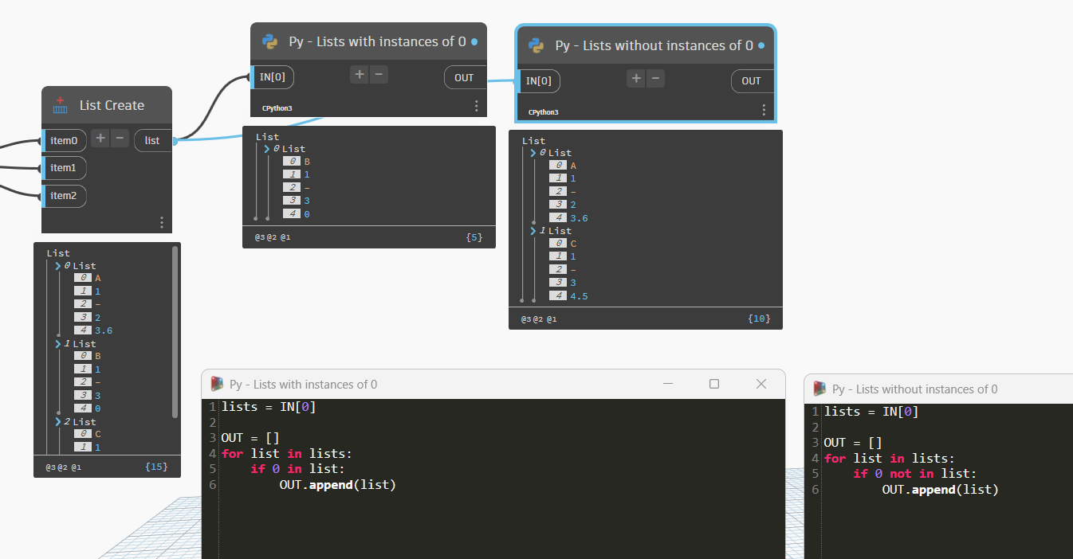The height and width of the screenshot is (559, 1073).
Task: Collapse '0 List' in 'without instances of 0' preview
Action: (x=533, y=153)
